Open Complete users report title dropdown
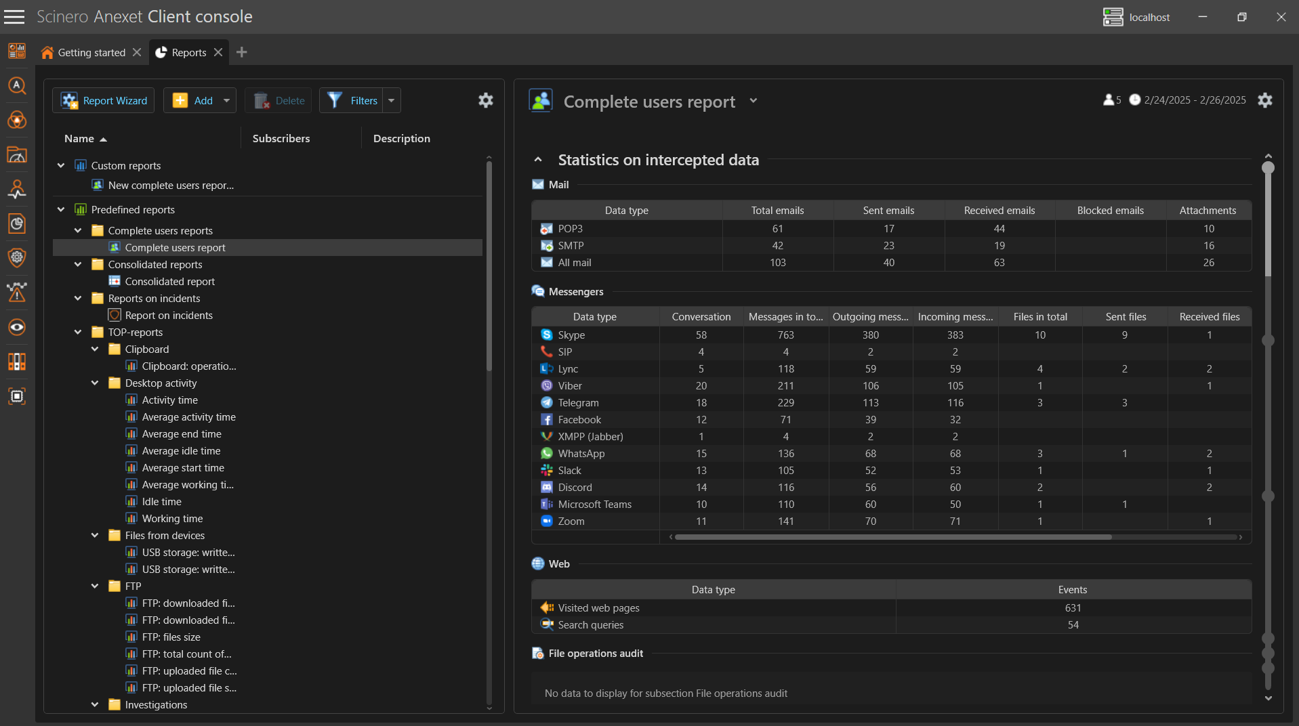Screen dimensions: 1299x726 pos(753,101)
